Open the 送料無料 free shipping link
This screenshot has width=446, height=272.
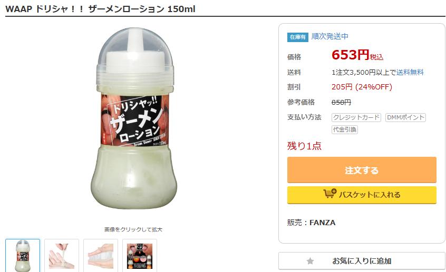[410, 72]
